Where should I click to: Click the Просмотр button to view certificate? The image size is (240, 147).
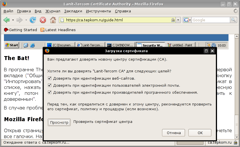pos(59,123)
